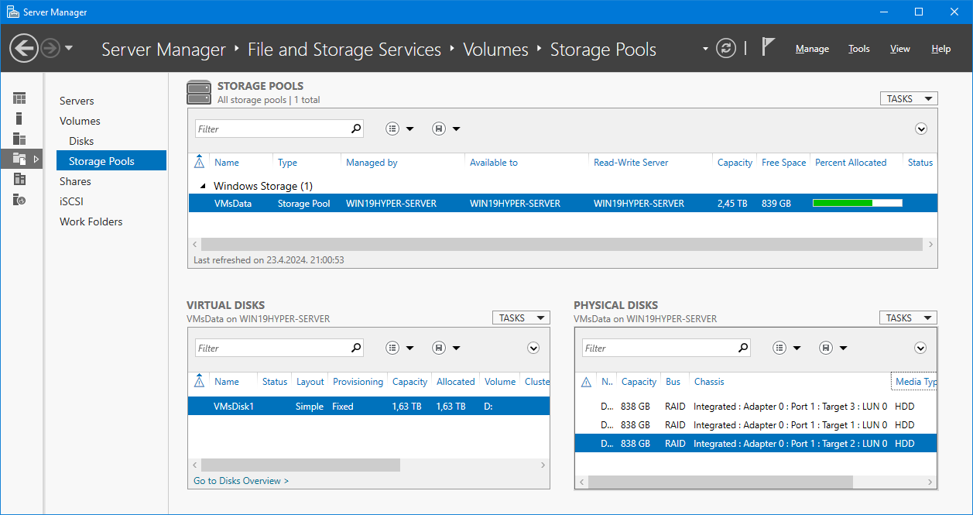The height and width of the screenshot is (515, 973).
Task: Click the Volumes breadcrumb in header
Action: tap(495, 50)
